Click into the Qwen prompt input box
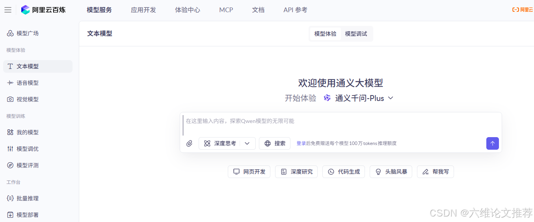The height and width of the screenshot is (222, 534). (341, 124)
